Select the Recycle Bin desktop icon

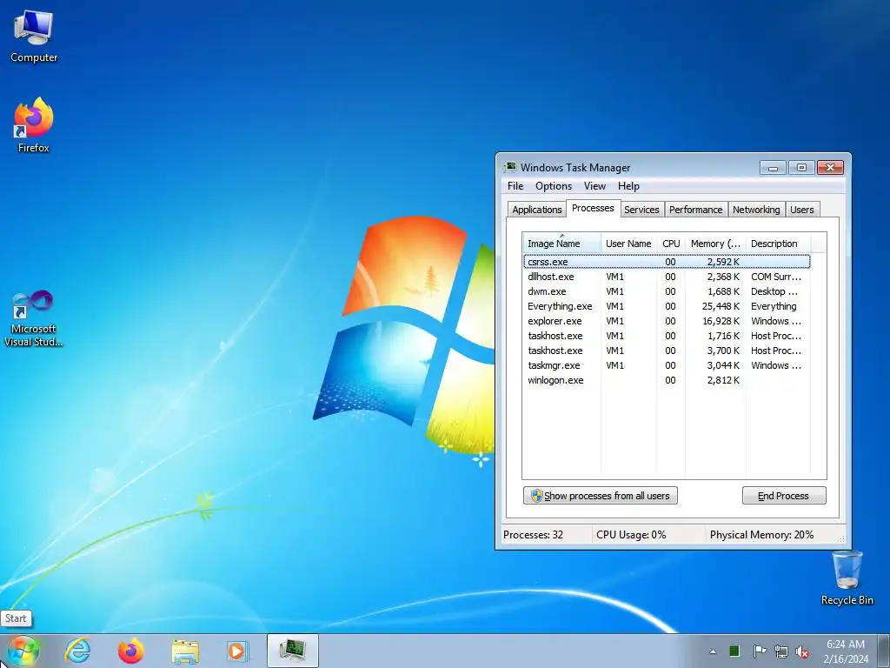click(847, 578)
